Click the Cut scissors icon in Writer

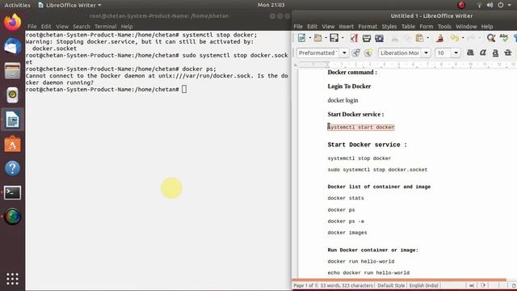tap(395, 38)
